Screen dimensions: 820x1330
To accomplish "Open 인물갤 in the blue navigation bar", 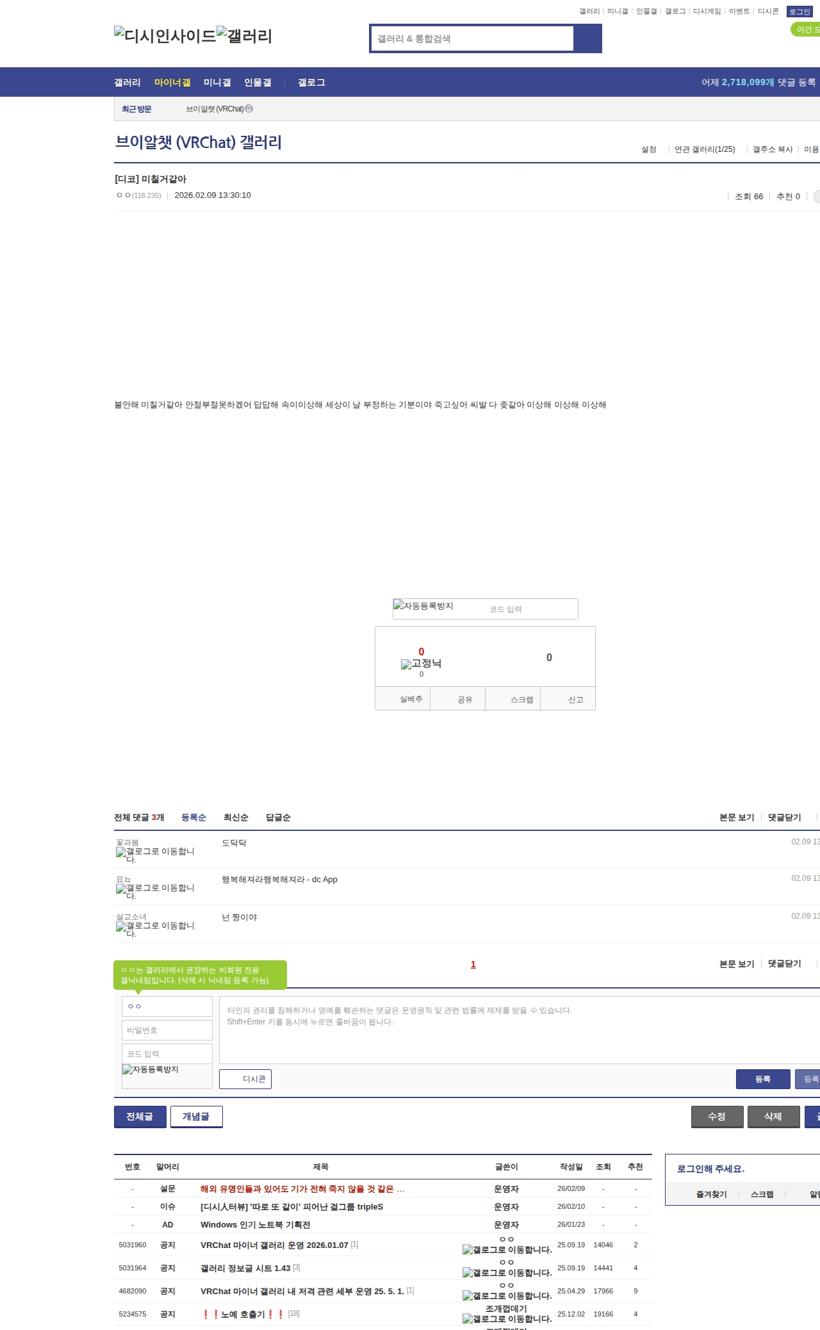I will tap(258, 83).
